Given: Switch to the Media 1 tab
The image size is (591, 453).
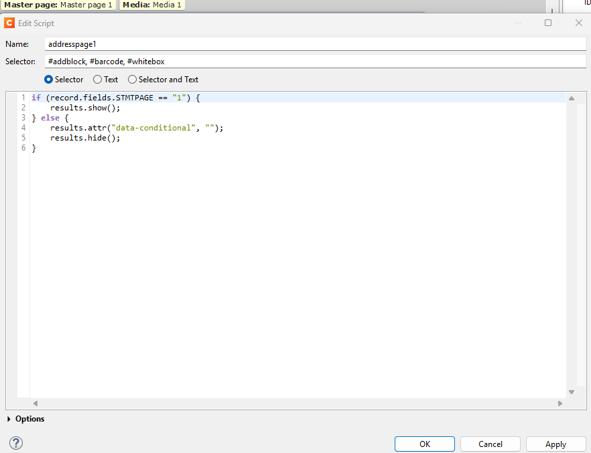Looking at the screenshot, I should [151, 5].
